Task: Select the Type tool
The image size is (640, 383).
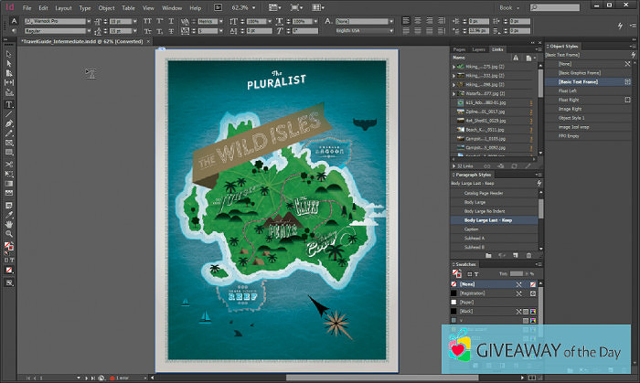Action: (x=9, y=103)
